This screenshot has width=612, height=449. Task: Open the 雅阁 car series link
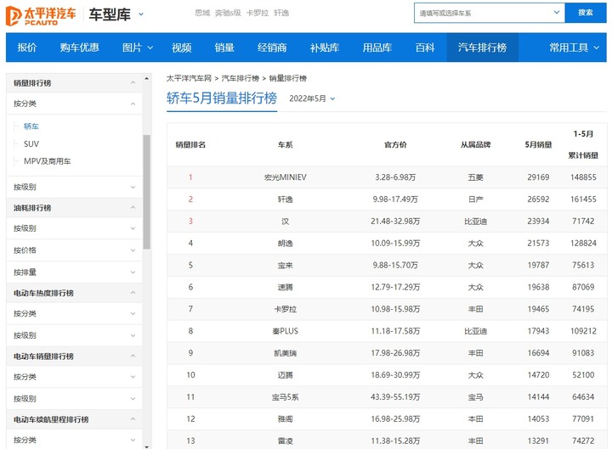[x=286, y=419]
